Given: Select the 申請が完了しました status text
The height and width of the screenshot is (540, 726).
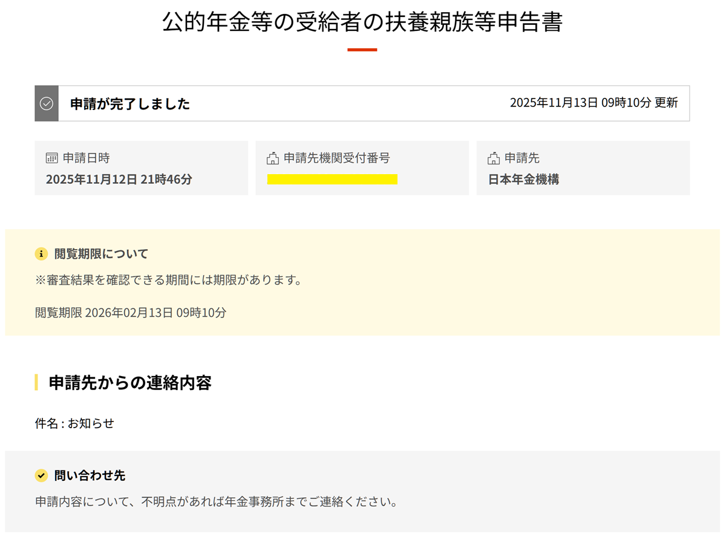Looking at the screenshot, I should click(130, 104).
